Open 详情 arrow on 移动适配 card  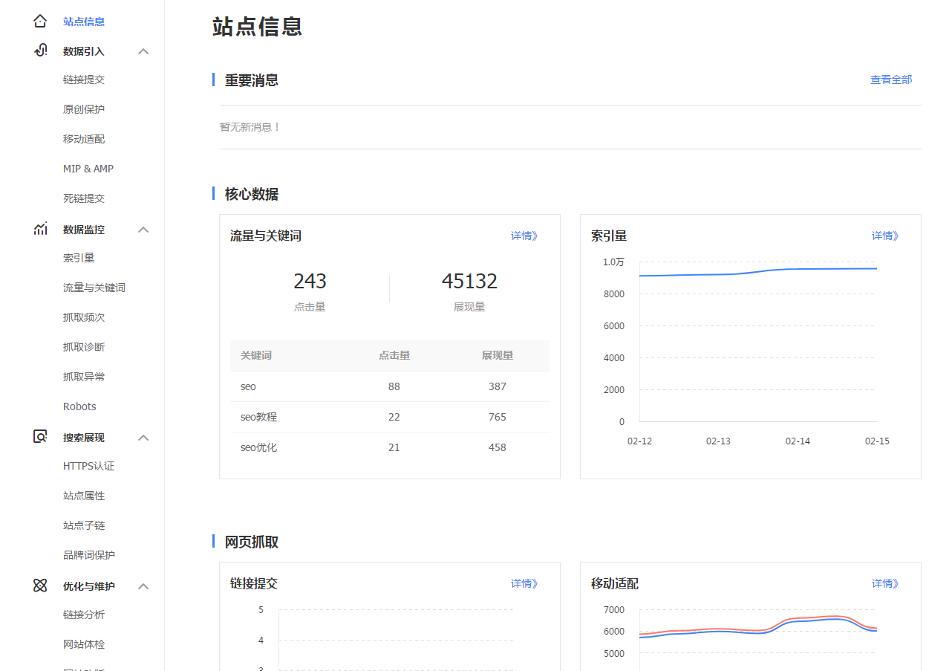point(884,583)
